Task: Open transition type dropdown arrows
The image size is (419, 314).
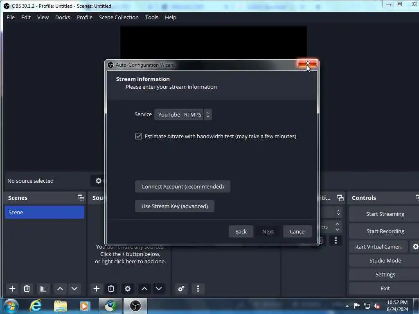Action: pos(338,213)
